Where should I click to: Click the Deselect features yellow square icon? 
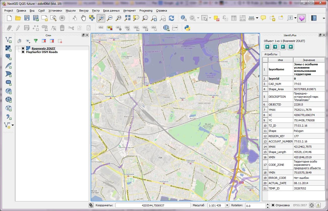pos(216,18)
